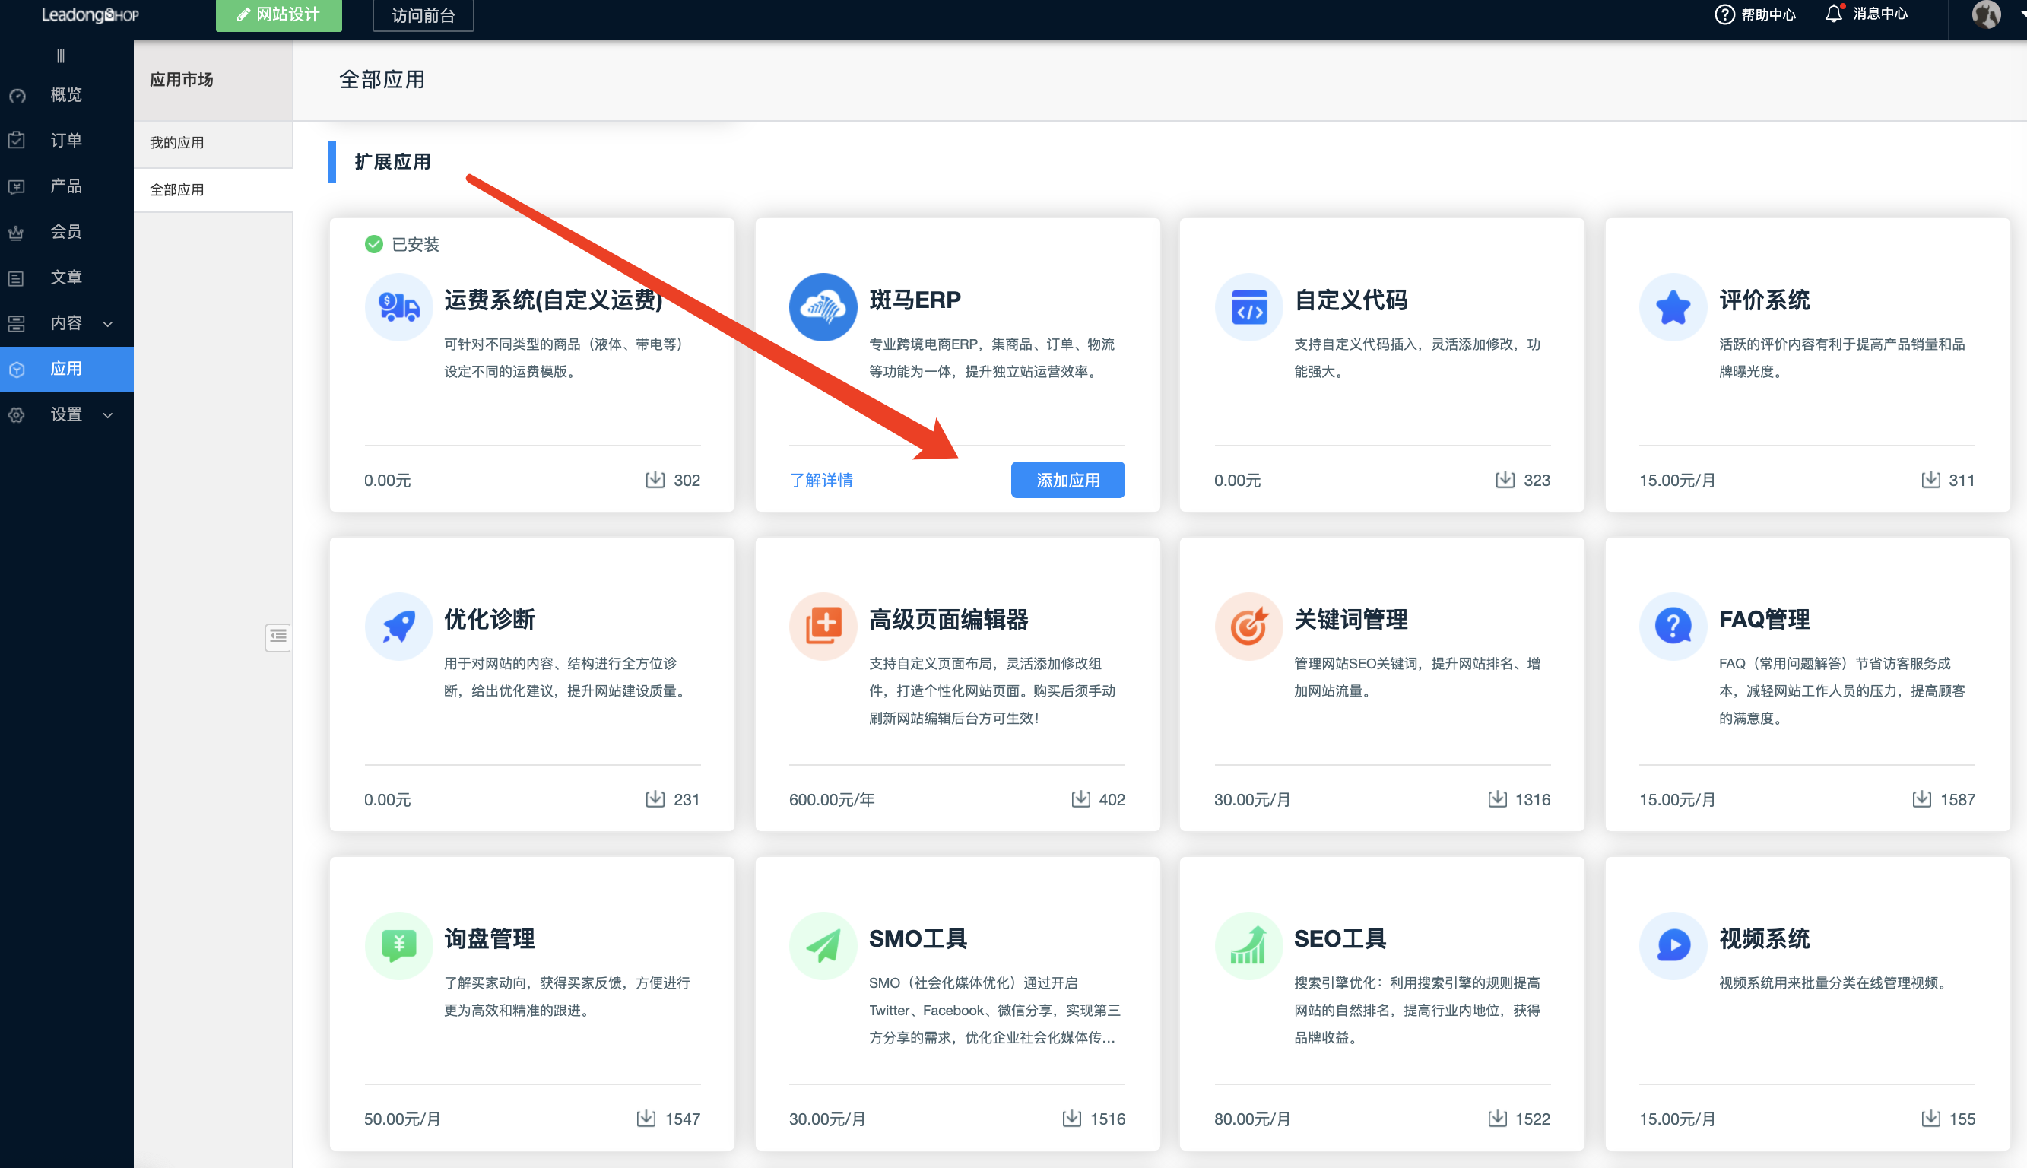
Task: Click the 斑马ERP cloud app icon
Action: (823, 306)
